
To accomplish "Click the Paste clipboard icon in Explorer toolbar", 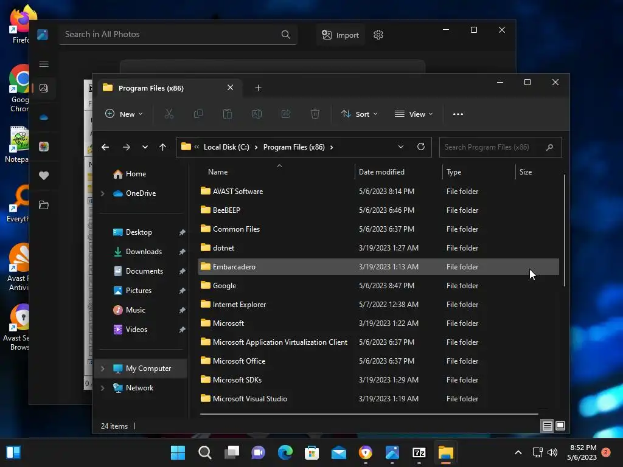I will 228,114.
